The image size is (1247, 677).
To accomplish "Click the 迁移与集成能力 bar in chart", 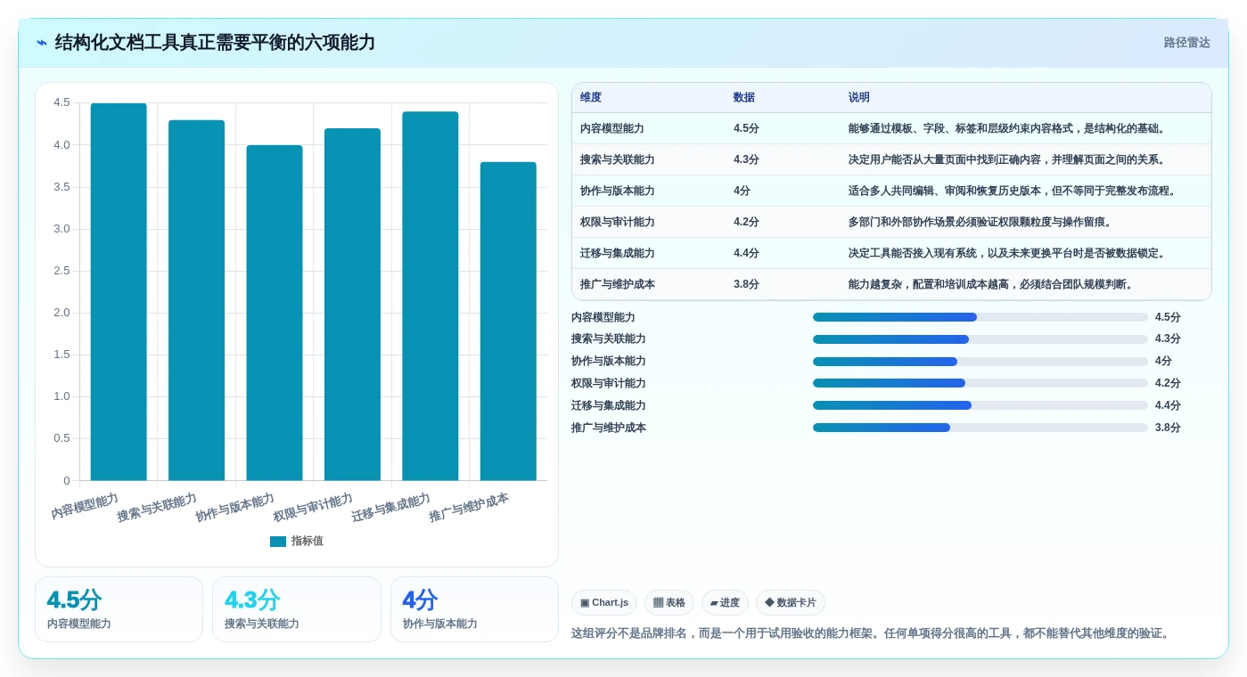I will tap(431, 296).
